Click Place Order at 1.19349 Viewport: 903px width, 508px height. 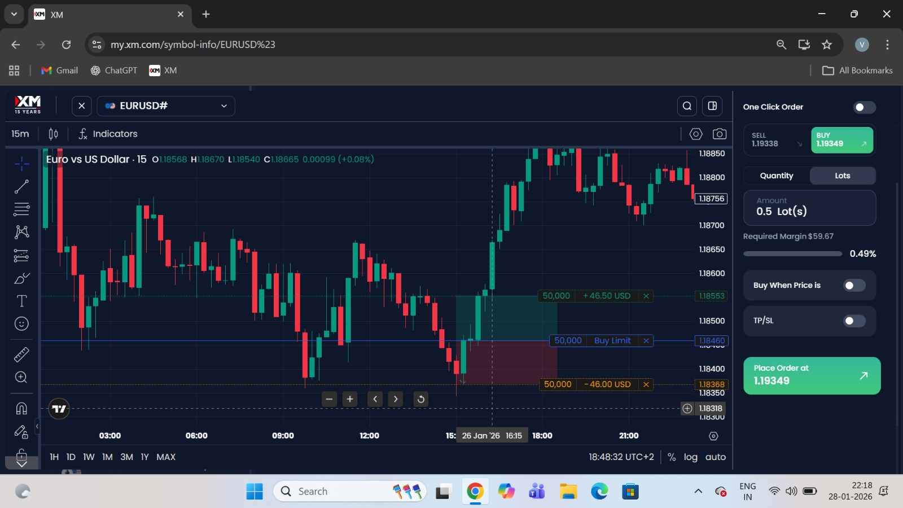pos(812,375)
